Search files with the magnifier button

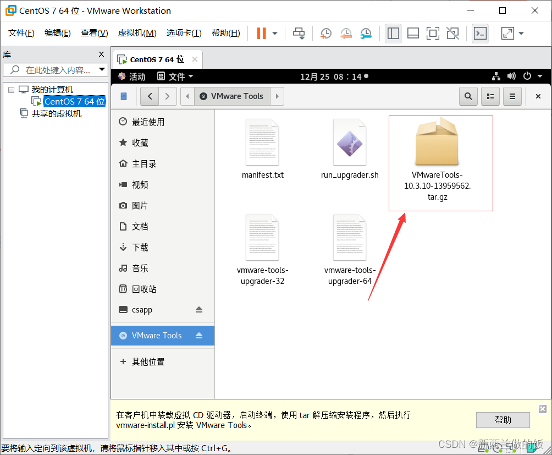tap(468, 96)
